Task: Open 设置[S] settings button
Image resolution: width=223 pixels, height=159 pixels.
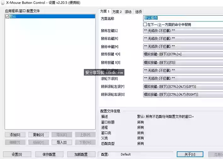Action: 17,154
